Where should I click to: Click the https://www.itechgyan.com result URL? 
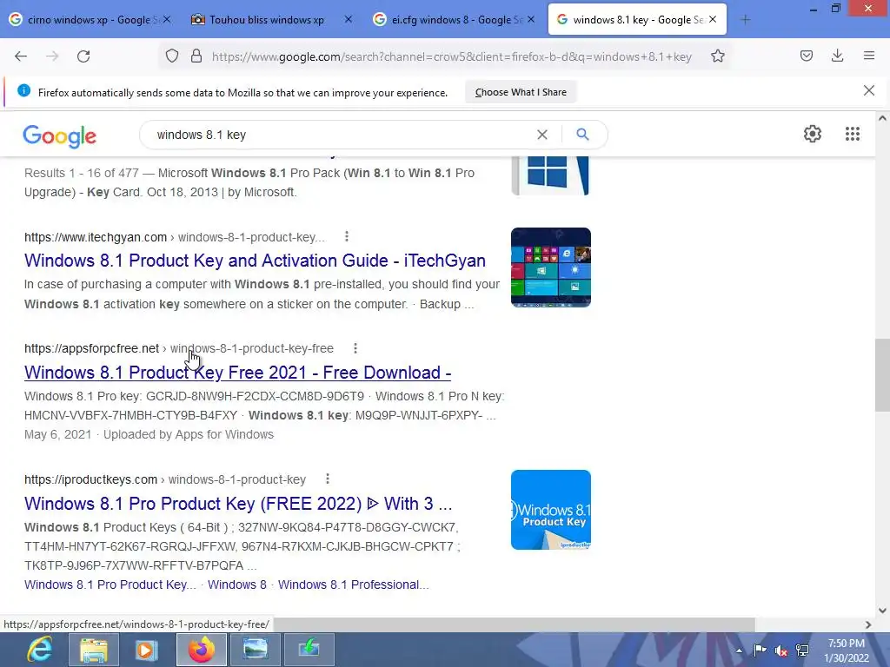click(x=96, y=237)
